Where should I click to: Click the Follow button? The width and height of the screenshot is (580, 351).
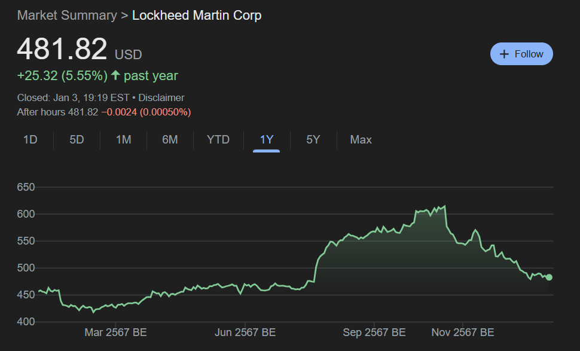click(521, 54)
